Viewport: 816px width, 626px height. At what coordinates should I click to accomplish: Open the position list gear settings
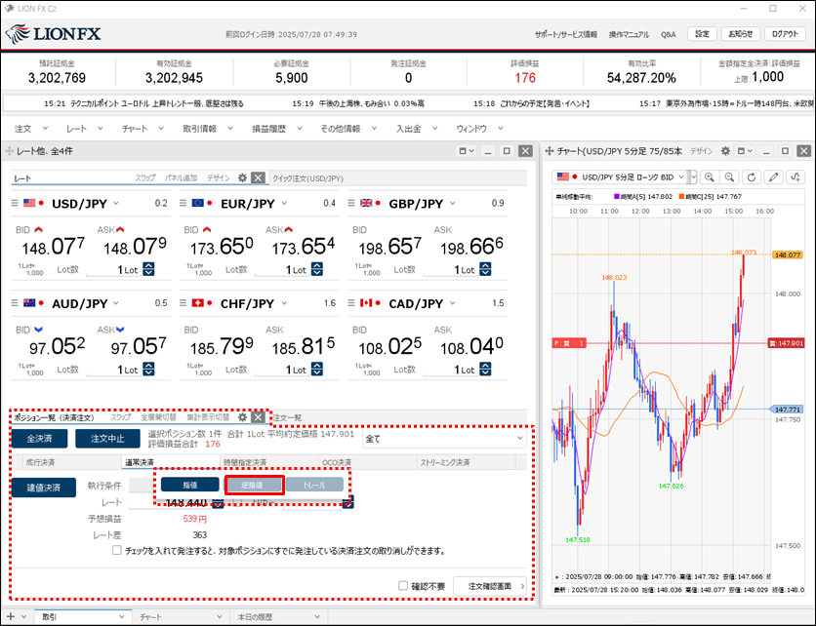pos(242,417)
